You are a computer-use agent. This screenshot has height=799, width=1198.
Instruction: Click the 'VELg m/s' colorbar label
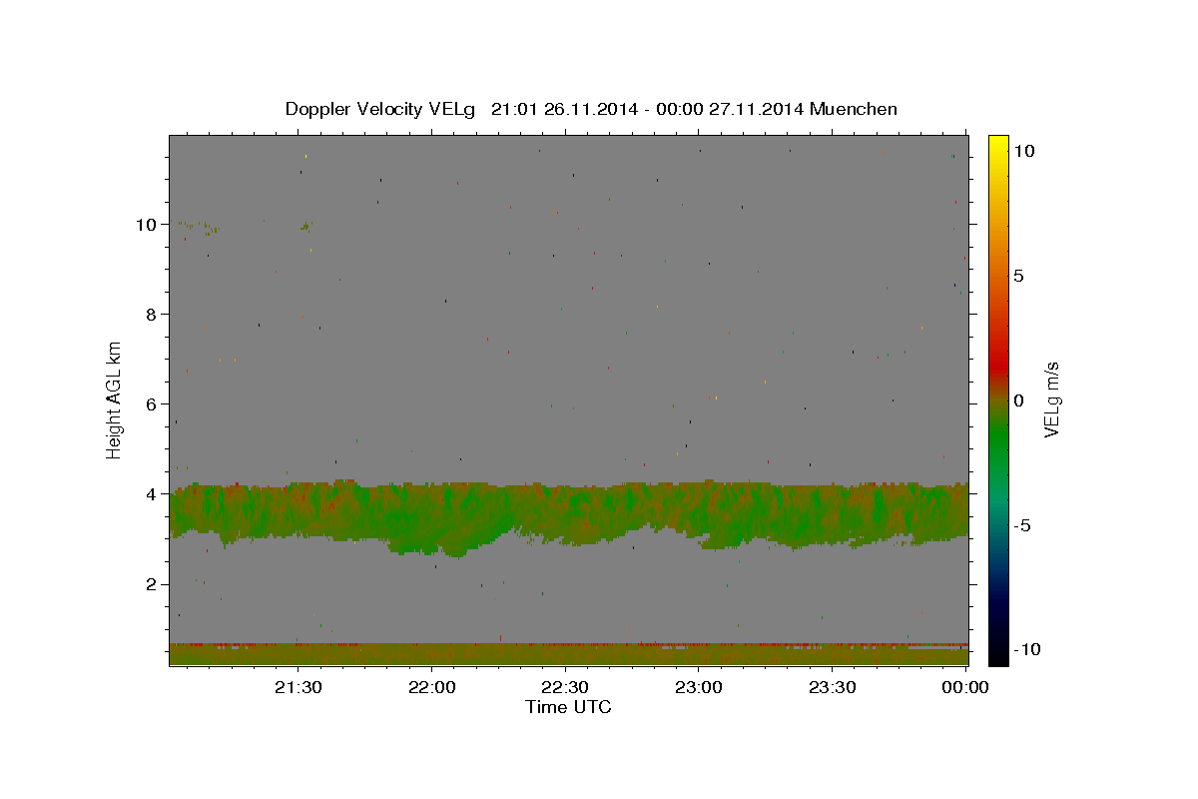tap(1051, 399)
